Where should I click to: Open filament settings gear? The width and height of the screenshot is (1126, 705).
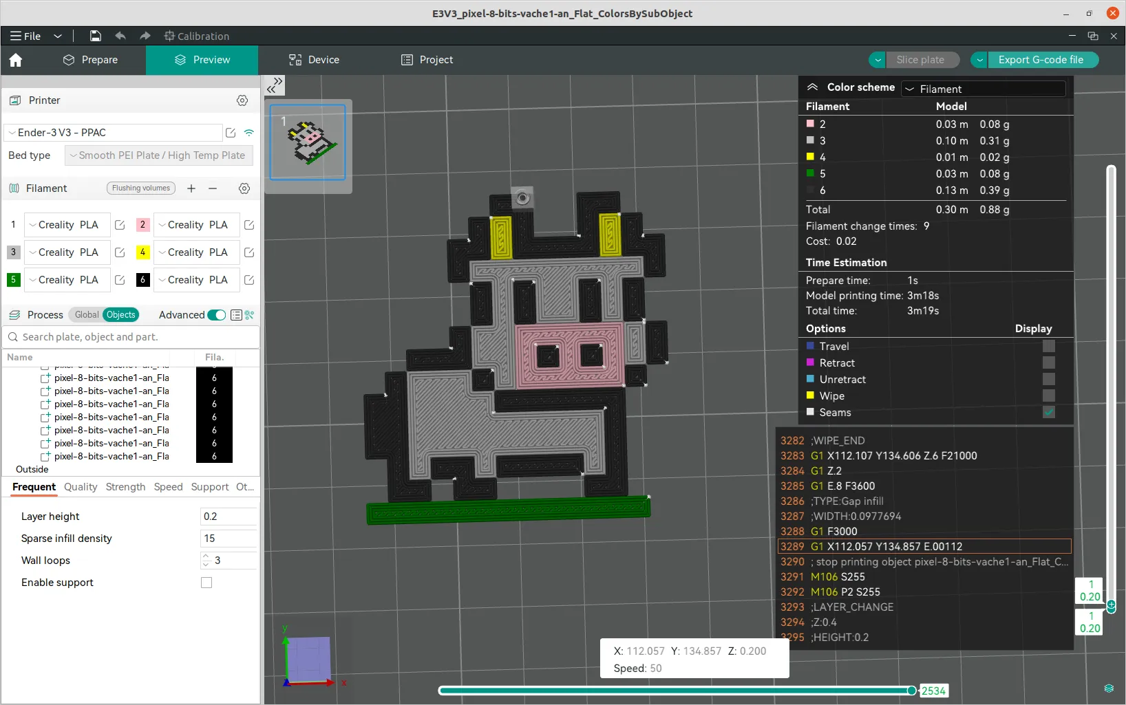244,188
